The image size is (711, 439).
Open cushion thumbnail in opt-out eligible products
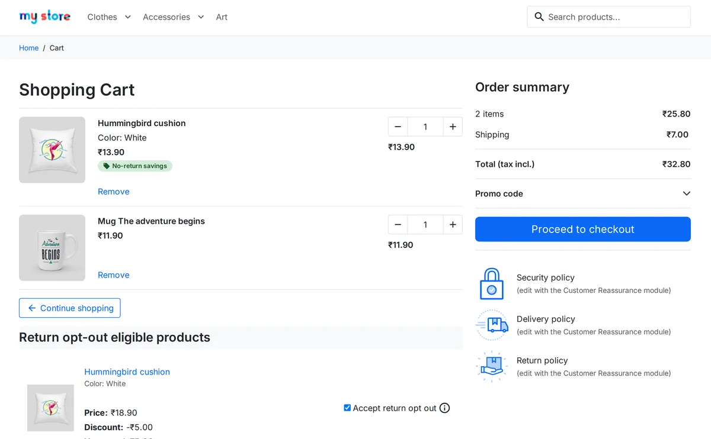(x=50, y=408)
